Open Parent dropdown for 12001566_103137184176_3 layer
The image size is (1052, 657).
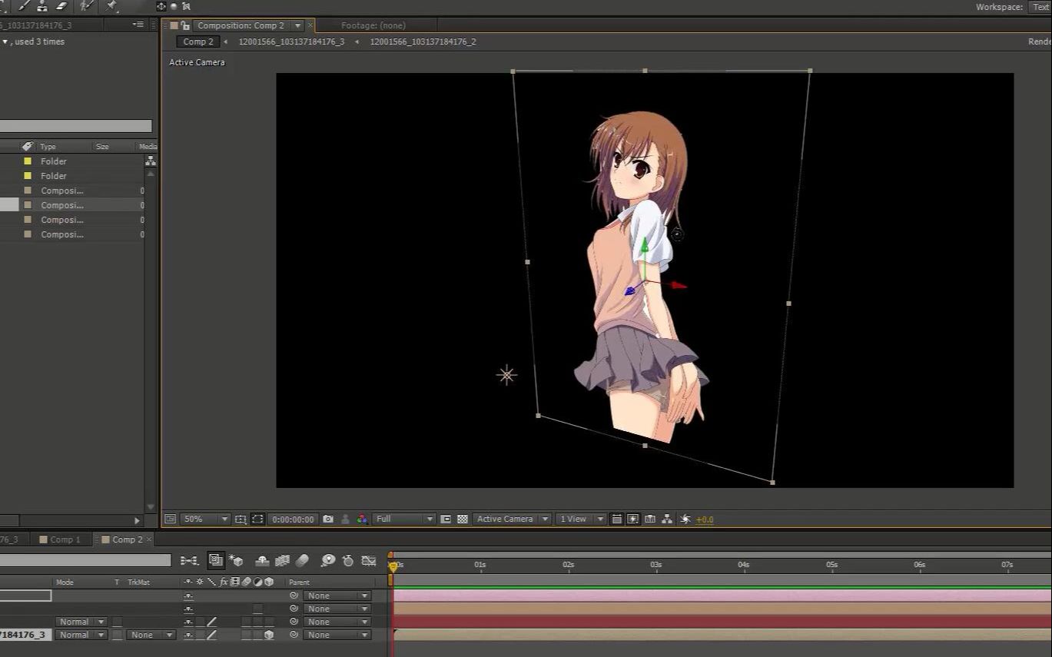(x=337, y=635)
